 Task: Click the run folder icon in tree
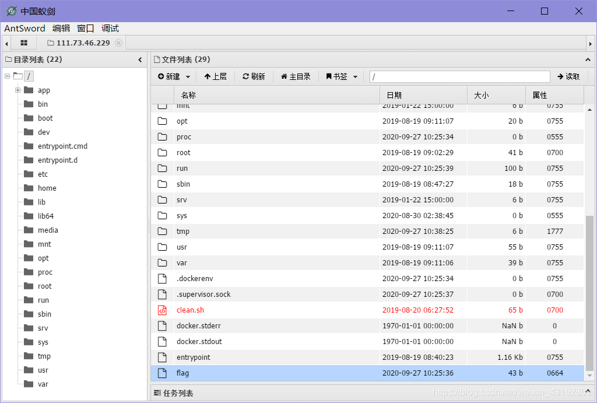(x=29, y=300)
